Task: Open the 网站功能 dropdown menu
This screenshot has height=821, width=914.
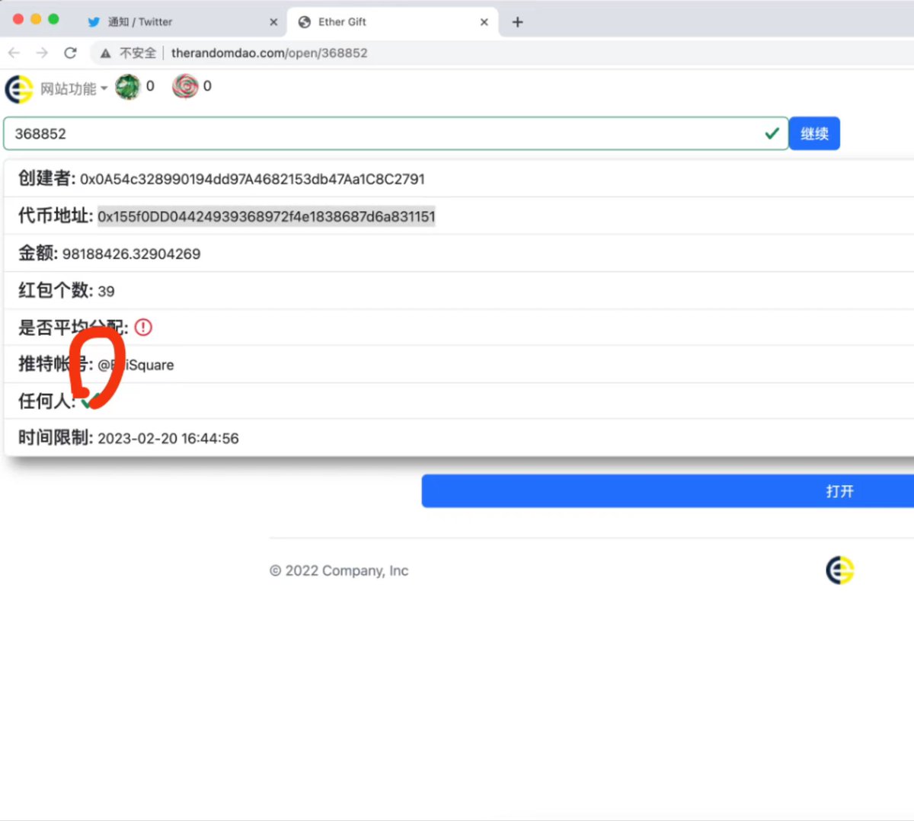Action: pos(73,89)
